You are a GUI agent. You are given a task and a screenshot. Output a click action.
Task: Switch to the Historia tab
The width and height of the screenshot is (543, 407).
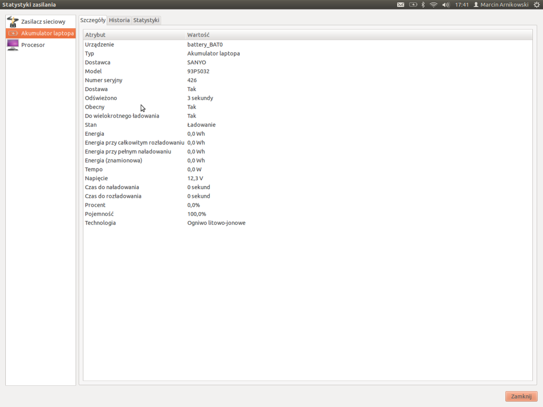(119, 20)
